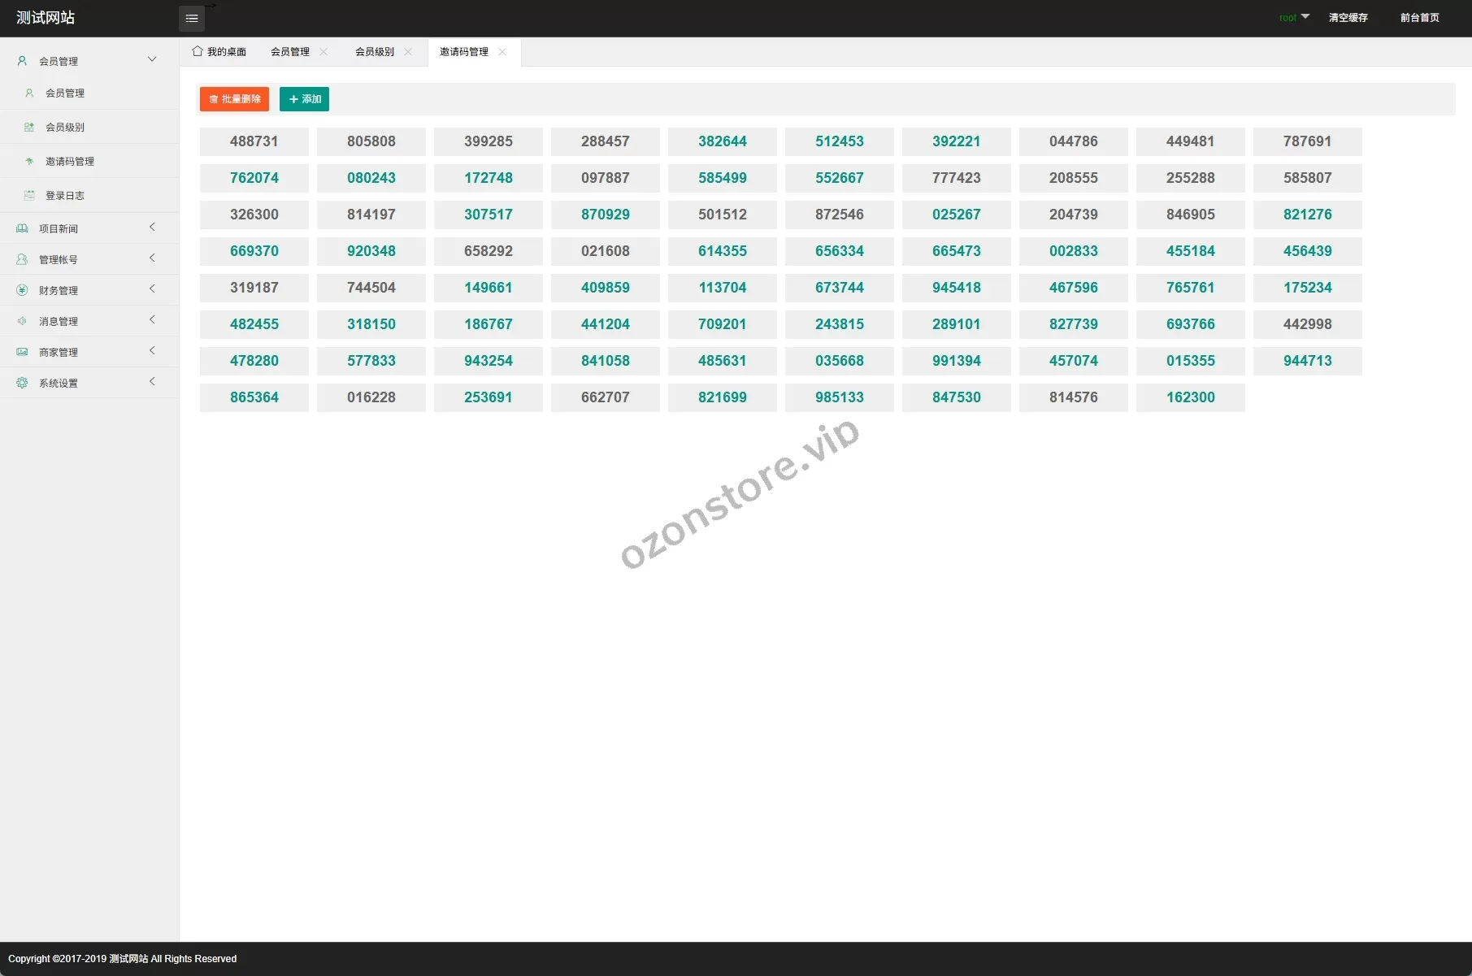The width and height of the screenshot is (1472, 976).
Task: Select invite code 488731
Action: 254,141
